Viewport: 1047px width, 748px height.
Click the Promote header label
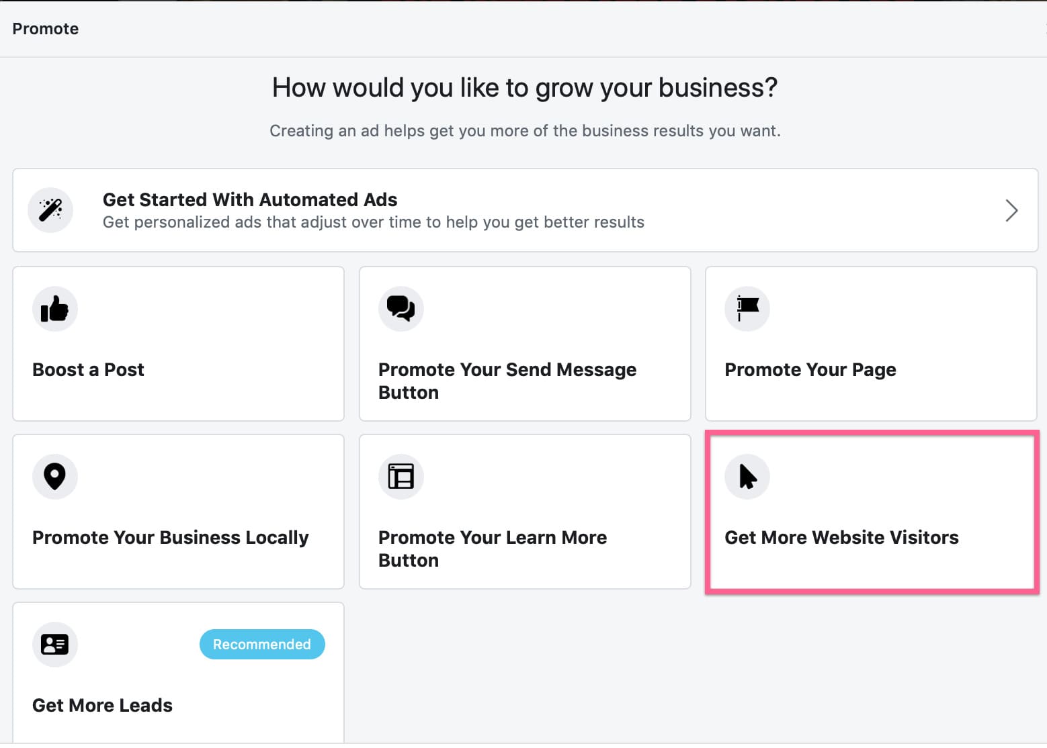pos(45,28)
